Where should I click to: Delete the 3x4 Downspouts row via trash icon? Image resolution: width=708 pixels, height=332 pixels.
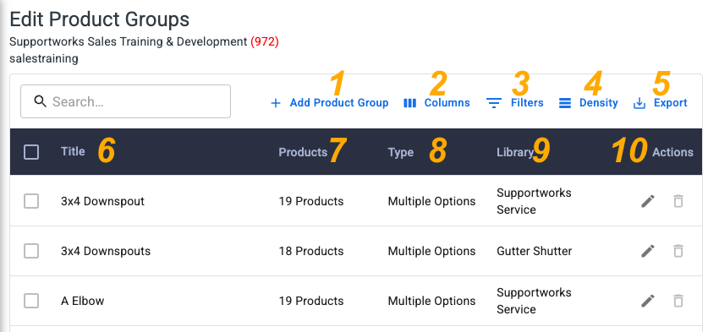678,251
